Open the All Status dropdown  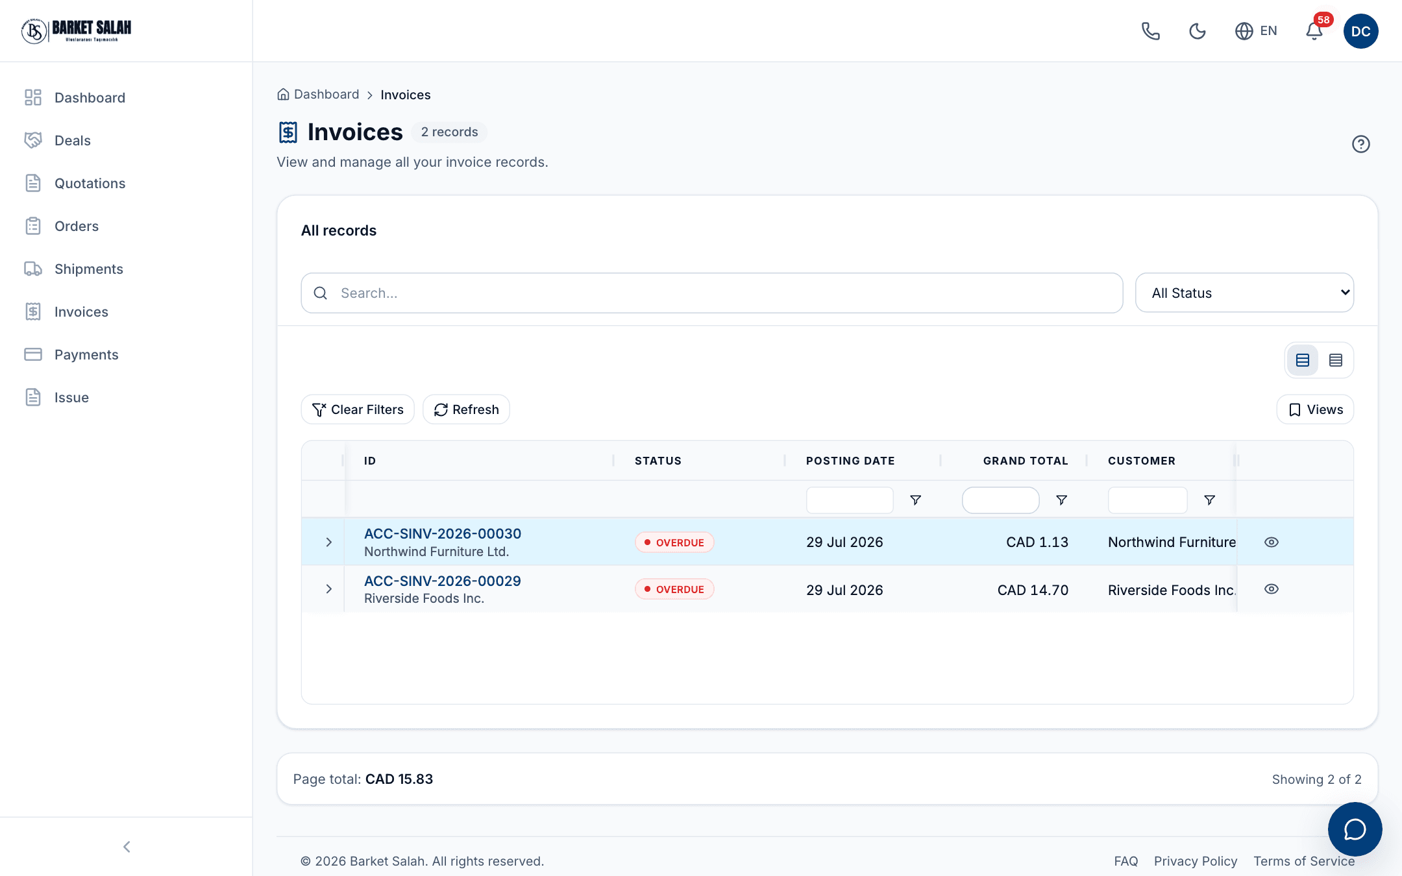pos(1244,293)
